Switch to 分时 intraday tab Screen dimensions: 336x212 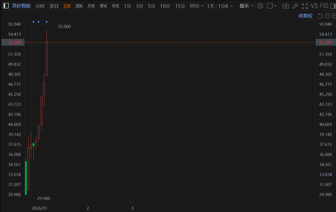[x=40, y=6]
